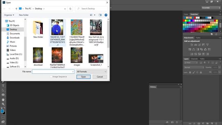Open the All Formats dropdown
The height and width of the screenshot is (125, 222).
tap(92, 72)
